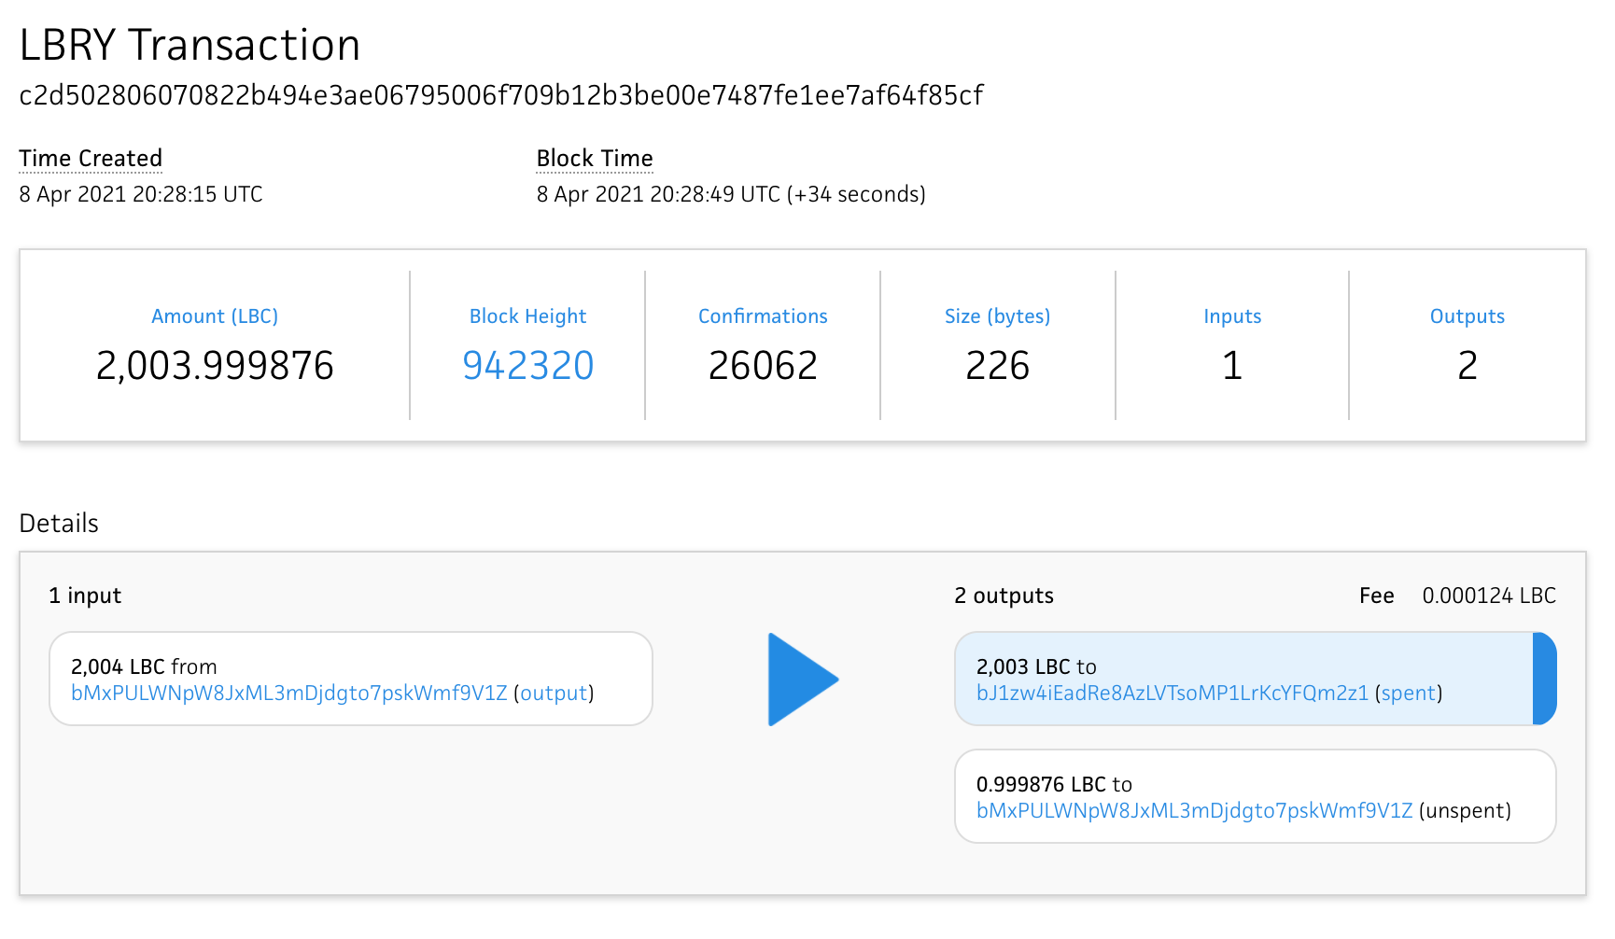Click the Confirmations value 26062

[763, 365]
